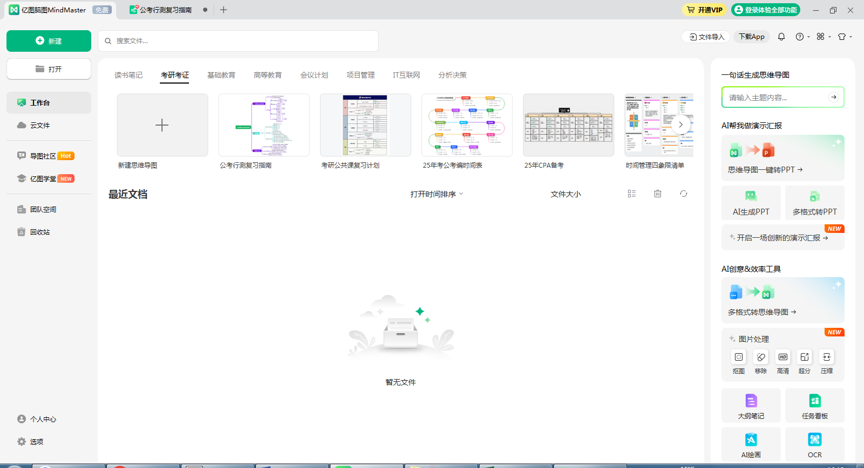Click the green 新建 button
The image size is (864, 468).
49,41
